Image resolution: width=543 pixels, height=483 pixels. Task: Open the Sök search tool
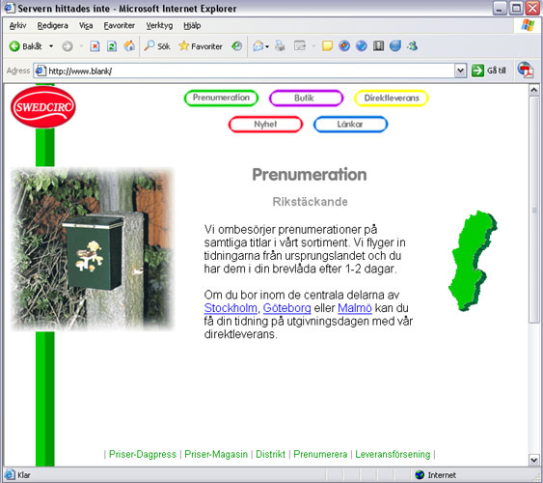[157, 45]
